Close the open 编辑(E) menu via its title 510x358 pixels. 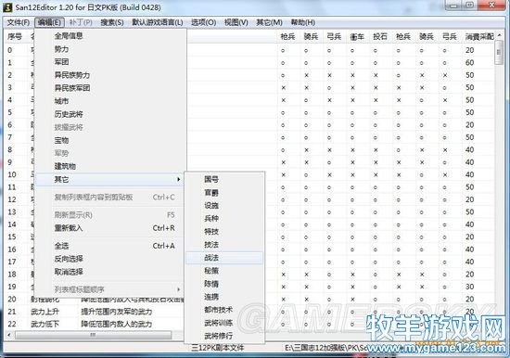(49, 22)
